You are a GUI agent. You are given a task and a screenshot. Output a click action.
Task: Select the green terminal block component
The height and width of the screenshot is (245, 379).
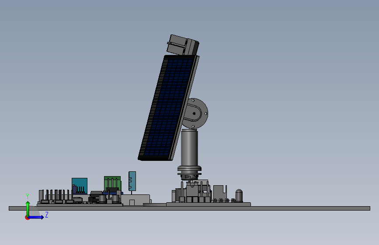pos(112,184)
